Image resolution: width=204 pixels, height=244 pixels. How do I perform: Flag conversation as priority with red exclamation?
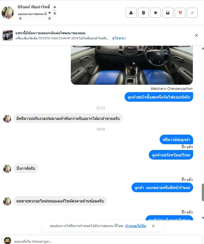[x=180, y=12]
